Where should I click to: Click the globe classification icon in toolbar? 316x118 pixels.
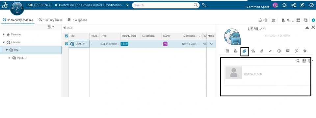[306, 20]
